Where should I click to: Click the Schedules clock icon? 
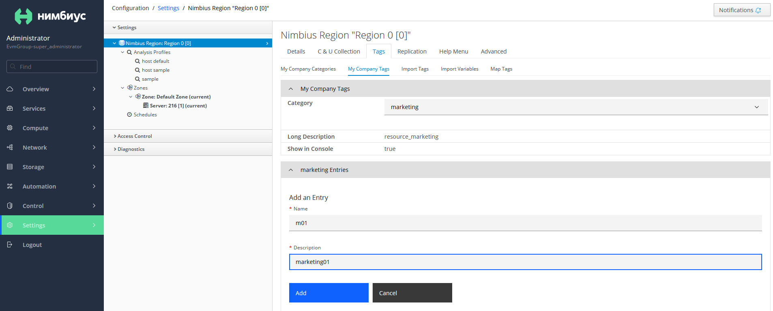129,115
